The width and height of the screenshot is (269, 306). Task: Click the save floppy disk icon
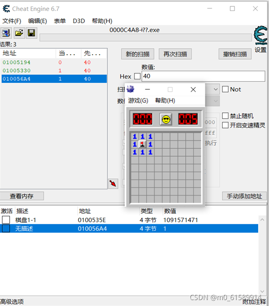click(x=32, y=33)
